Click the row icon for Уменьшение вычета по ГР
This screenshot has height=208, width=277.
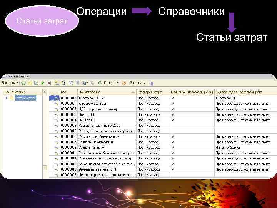point(56,169)
